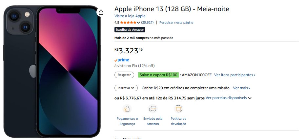The image size is (305, 139).
Task: Visit the Apple store link
Action: pyautogui.click(x=130, y=16)
